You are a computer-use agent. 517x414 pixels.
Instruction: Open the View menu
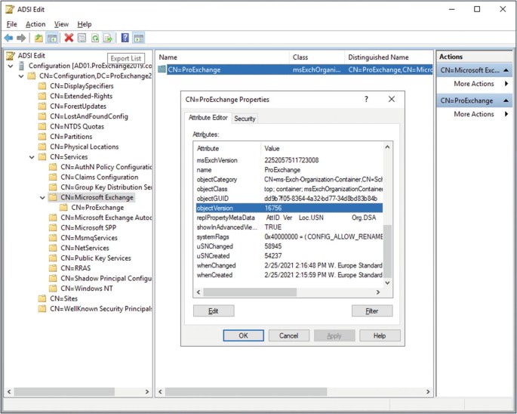61,24
